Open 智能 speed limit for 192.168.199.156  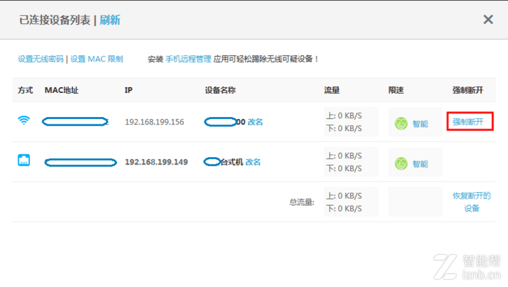tap(420, 124)
